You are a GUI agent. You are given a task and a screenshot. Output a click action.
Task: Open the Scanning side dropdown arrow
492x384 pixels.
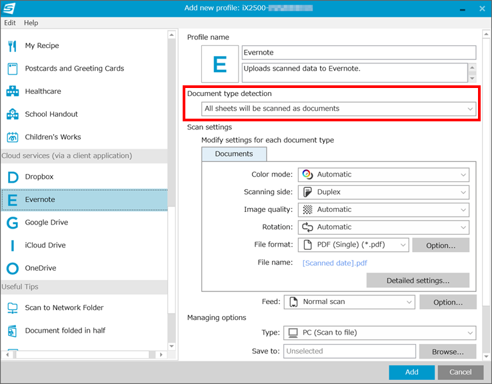(x=463, y=192)
